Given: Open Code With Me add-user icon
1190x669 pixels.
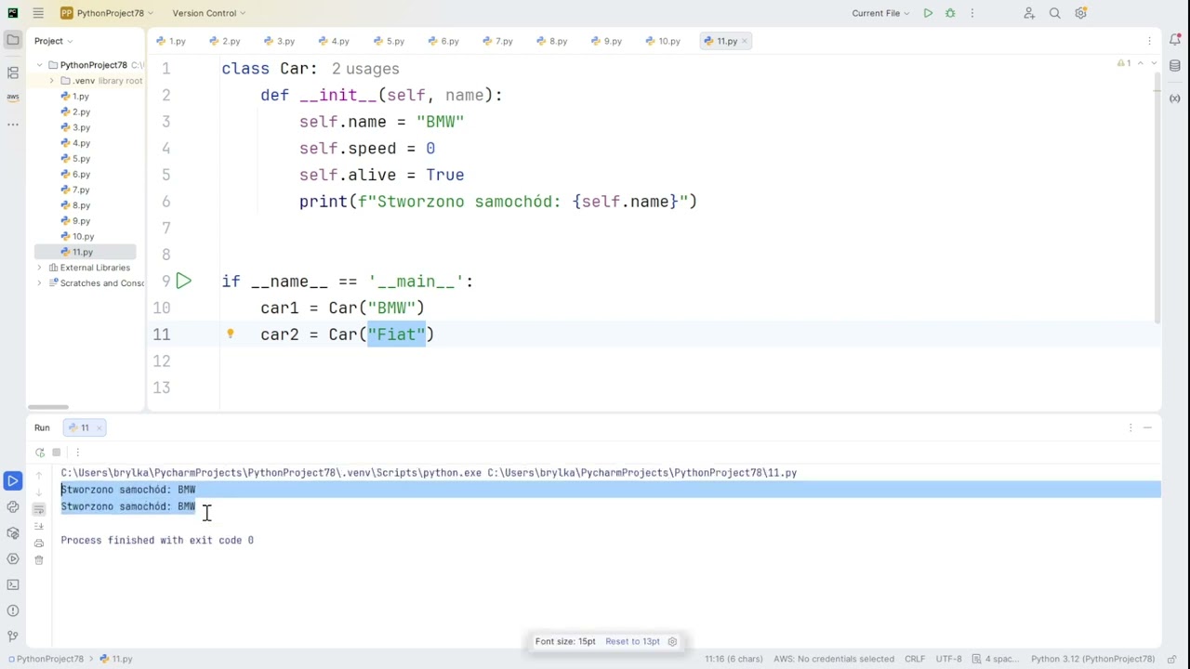Looking at the screenshot, I should [1029, 13].
